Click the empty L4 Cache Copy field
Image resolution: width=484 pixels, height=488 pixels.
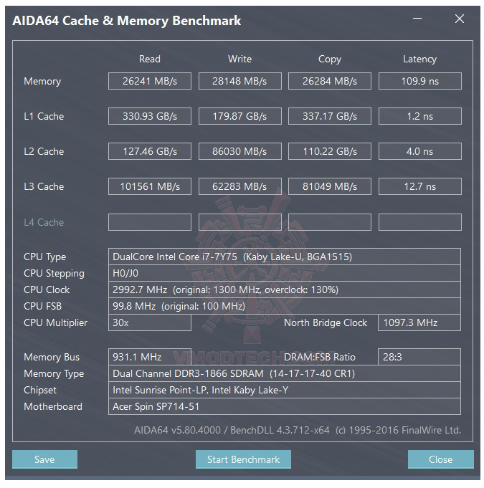[x=330, y=222]
